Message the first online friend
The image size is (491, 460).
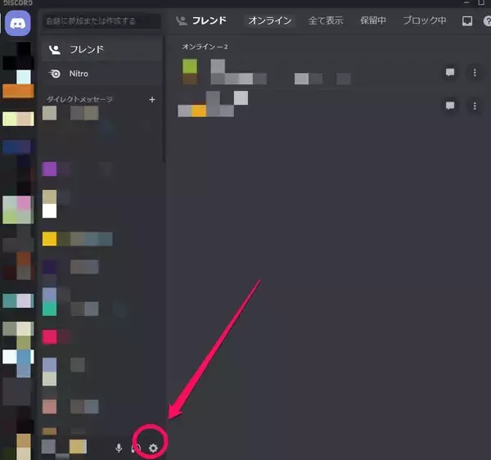pos(449,73)
